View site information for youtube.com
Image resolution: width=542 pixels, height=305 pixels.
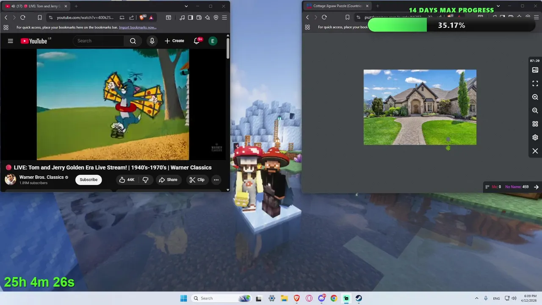click(51, 17)
